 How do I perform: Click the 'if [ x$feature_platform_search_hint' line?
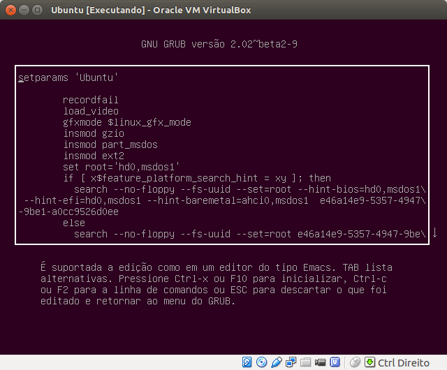coord(197,178)
